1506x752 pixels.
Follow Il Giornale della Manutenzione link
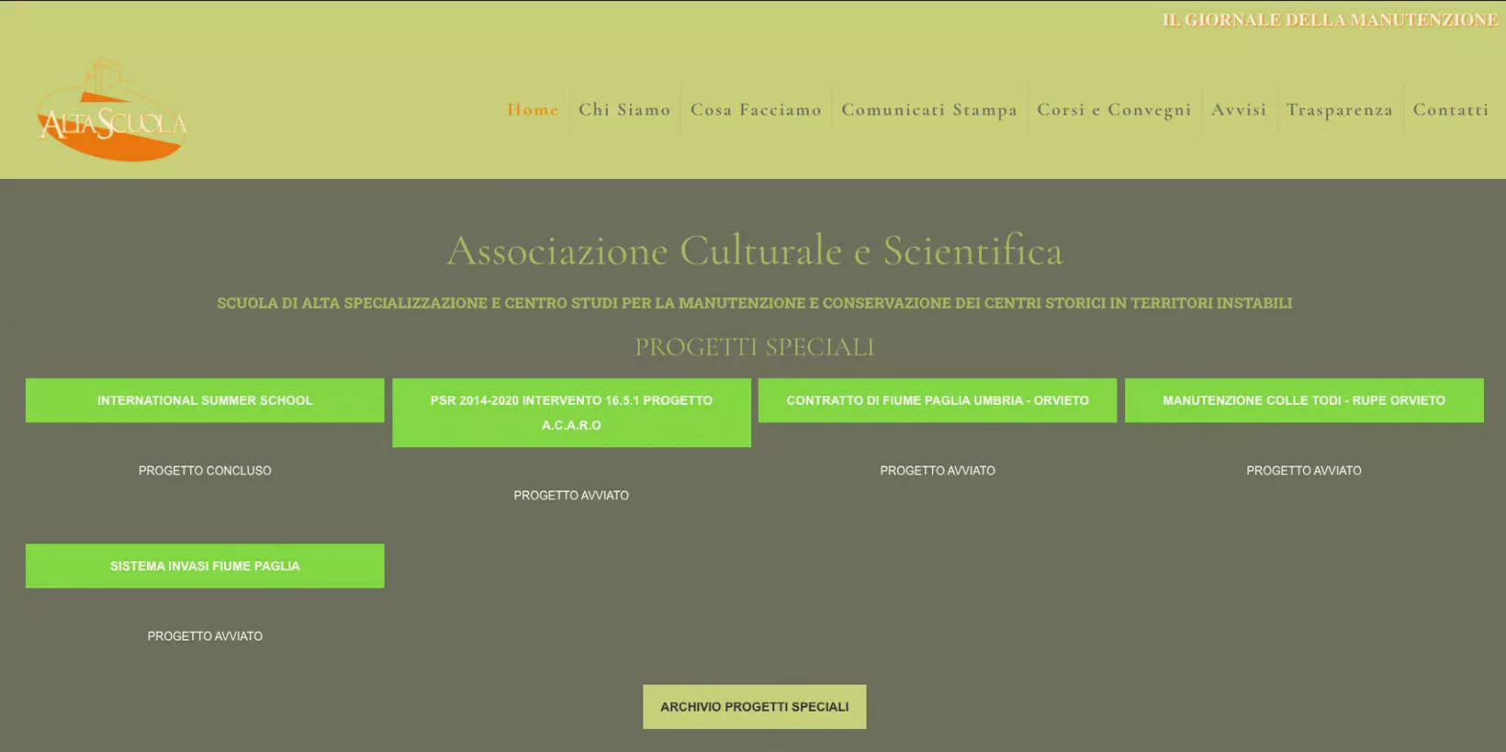point(1329,19)
